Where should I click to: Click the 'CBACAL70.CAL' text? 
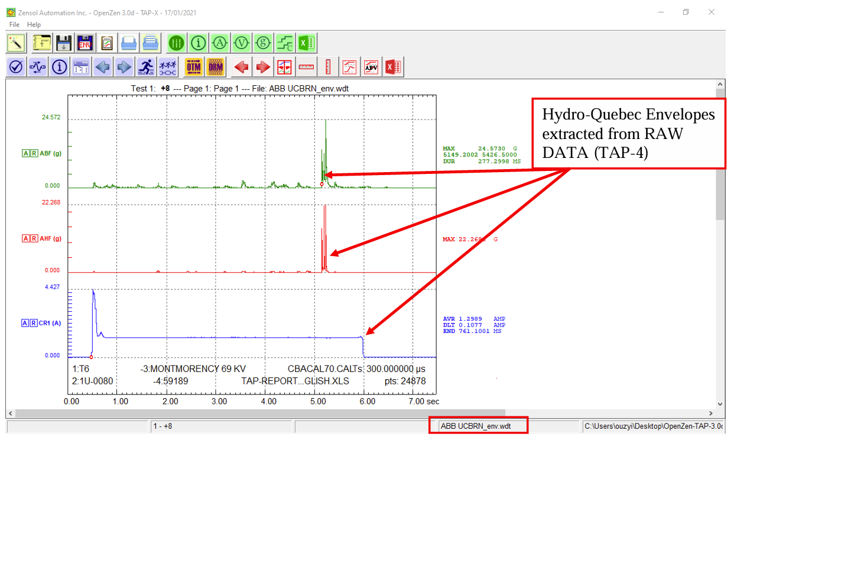[320, 369]
